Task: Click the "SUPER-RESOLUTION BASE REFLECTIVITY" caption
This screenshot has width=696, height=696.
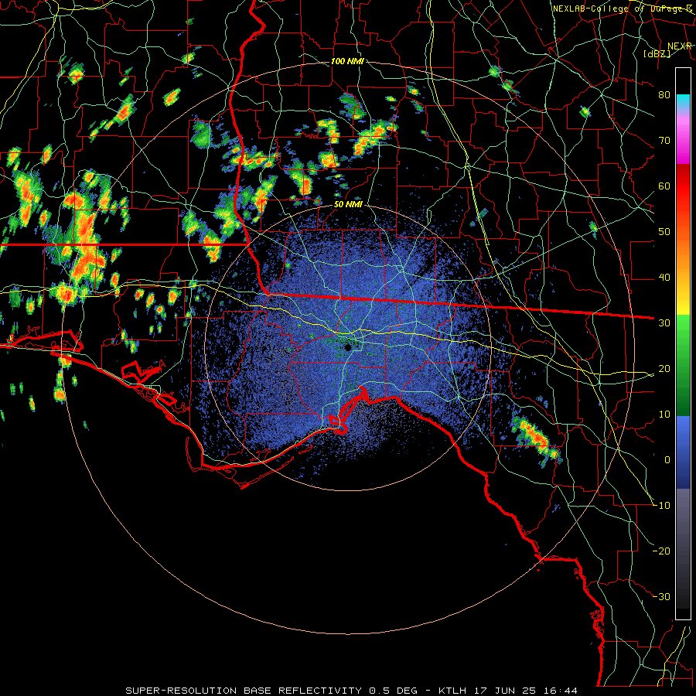Action: click(x=244, y=691)
